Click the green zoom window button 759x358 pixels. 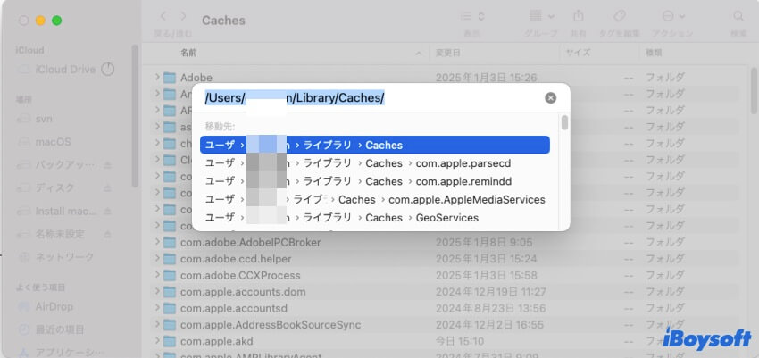[x=56, y=21]
